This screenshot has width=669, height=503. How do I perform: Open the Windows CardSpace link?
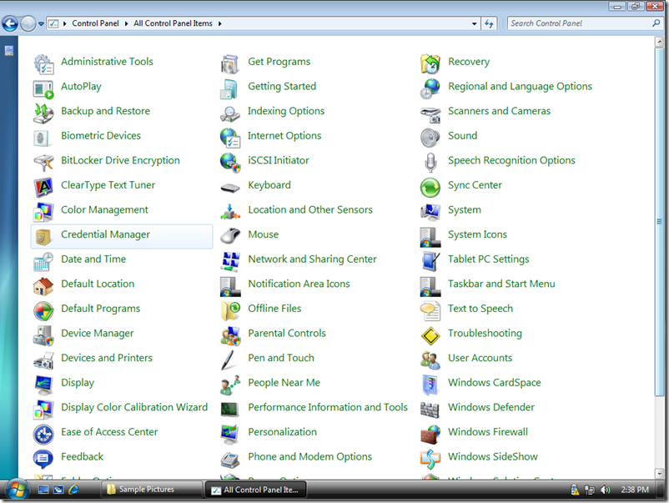(494, 383)
